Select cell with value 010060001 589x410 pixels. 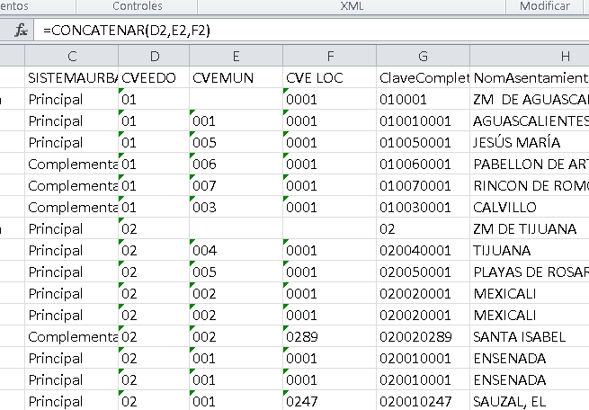click(x=423, y=164)
